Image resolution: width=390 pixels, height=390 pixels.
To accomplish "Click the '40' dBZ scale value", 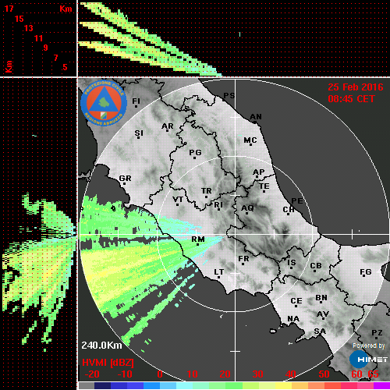I will click(x=291, y=374).
